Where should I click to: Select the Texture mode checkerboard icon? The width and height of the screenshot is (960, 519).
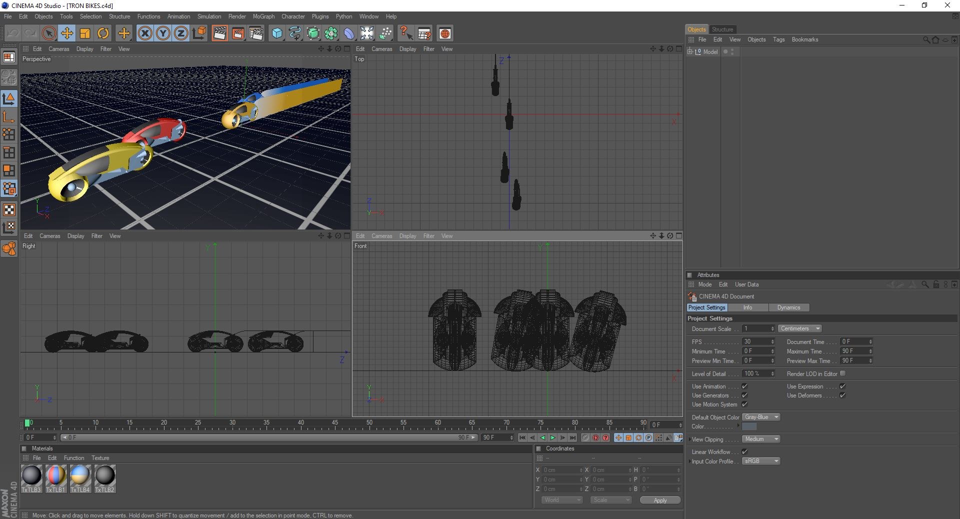coord(9,209)
